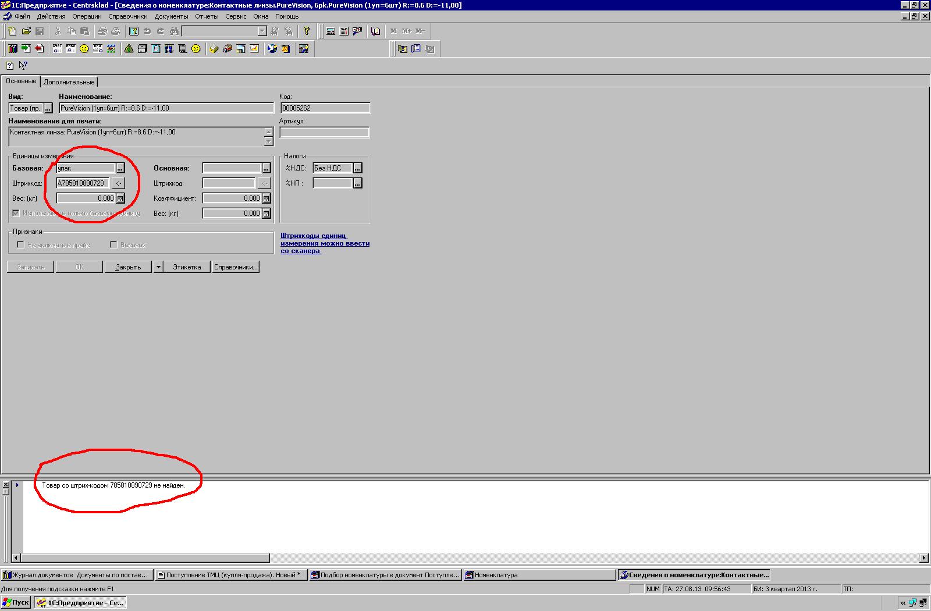Click the chart graph report icon
Image resolution: width=931 pixels, height=611 pixels.
coord(254,49)
